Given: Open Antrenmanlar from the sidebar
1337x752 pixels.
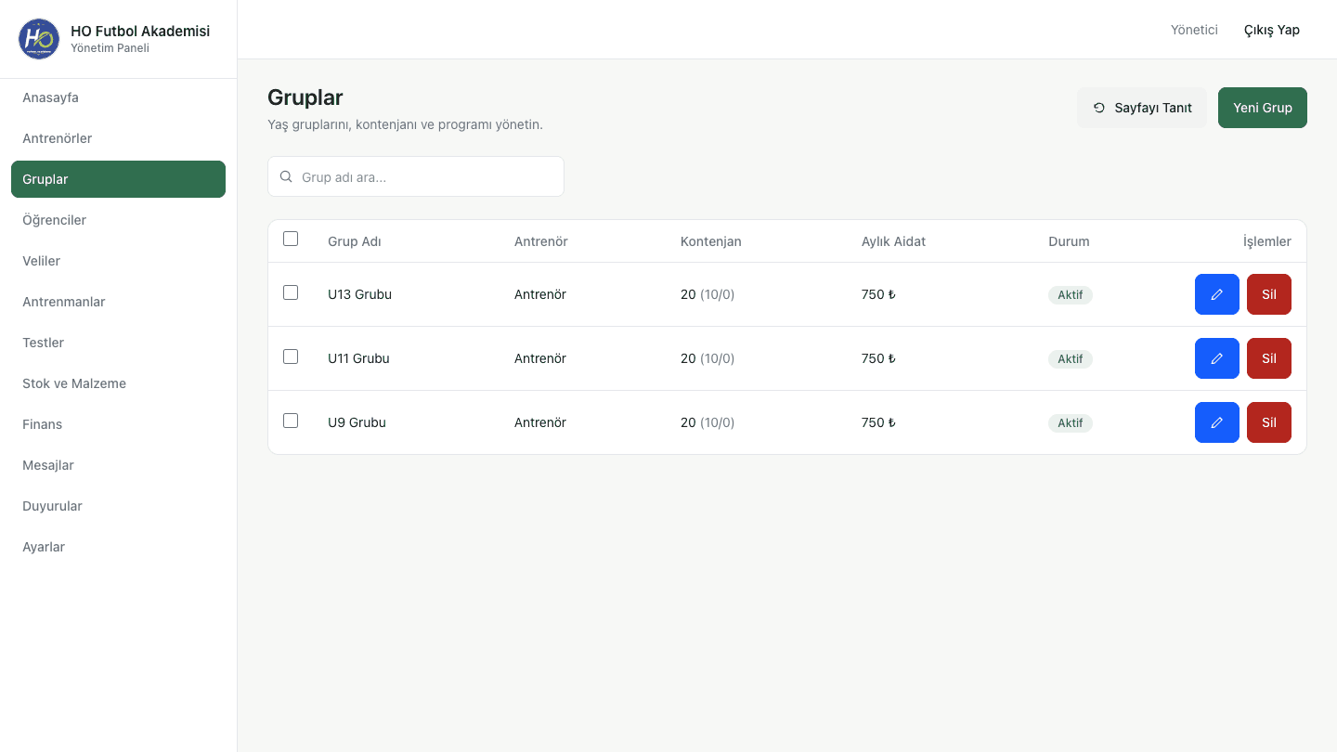Looking at the screenshot, I should click(118, 302).
